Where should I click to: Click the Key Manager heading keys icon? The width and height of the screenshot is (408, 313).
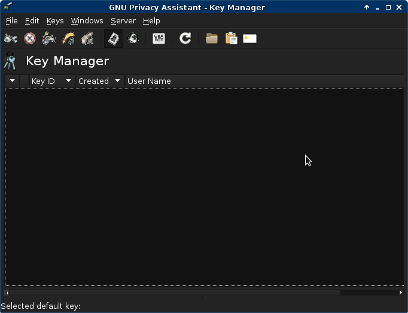[x=10, y=61]
